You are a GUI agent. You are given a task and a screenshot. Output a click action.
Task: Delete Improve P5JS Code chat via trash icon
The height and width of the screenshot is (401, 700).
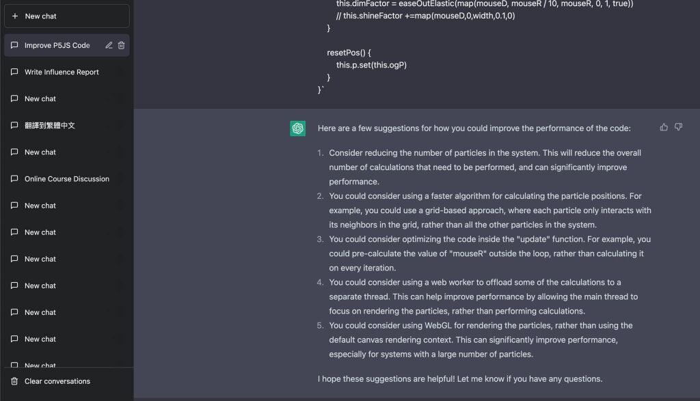coord(121,45)
